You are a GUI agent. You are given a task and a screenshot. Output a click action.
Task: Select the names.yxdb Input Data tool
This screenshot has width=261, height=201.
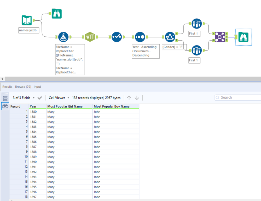[x=27, y=20]
